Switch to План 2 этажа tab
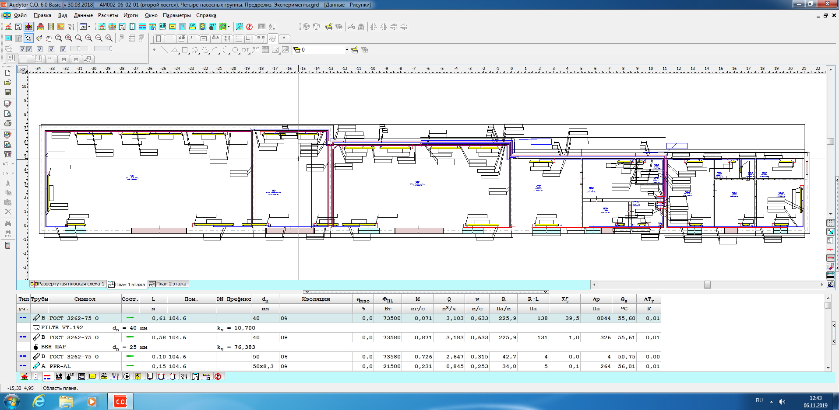839x410 pixels. click(x=168, y=284)
